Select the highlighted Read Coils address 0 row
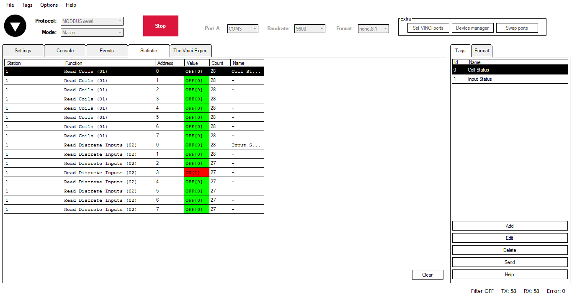572x295 pixels. click(x=134, y=71)
